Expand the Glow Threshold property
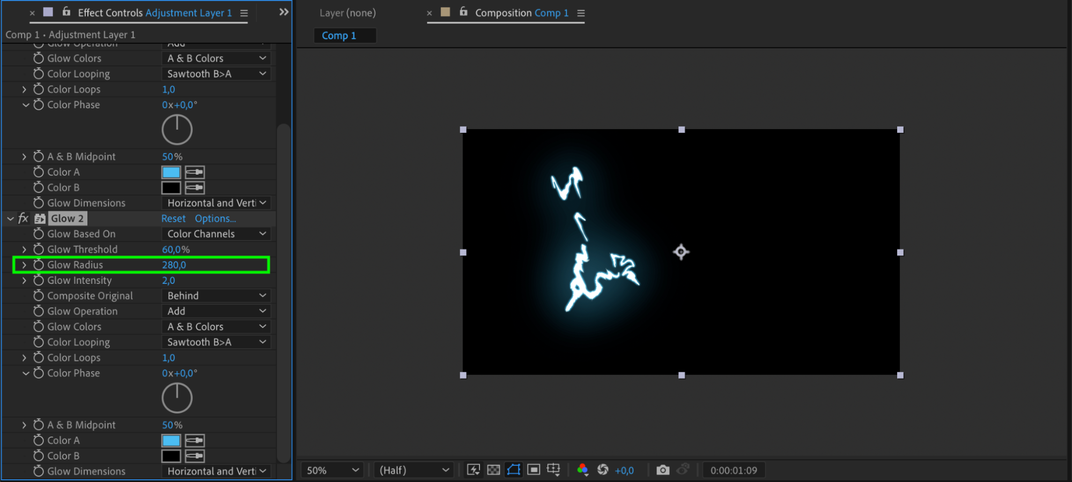Image resolution: width=1072 pixels, height=482 pixels. [x=24, y=249]
